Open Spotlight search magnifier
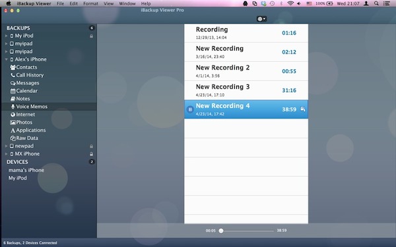Screen dimensions: 396x247 [x=376, y=3]
